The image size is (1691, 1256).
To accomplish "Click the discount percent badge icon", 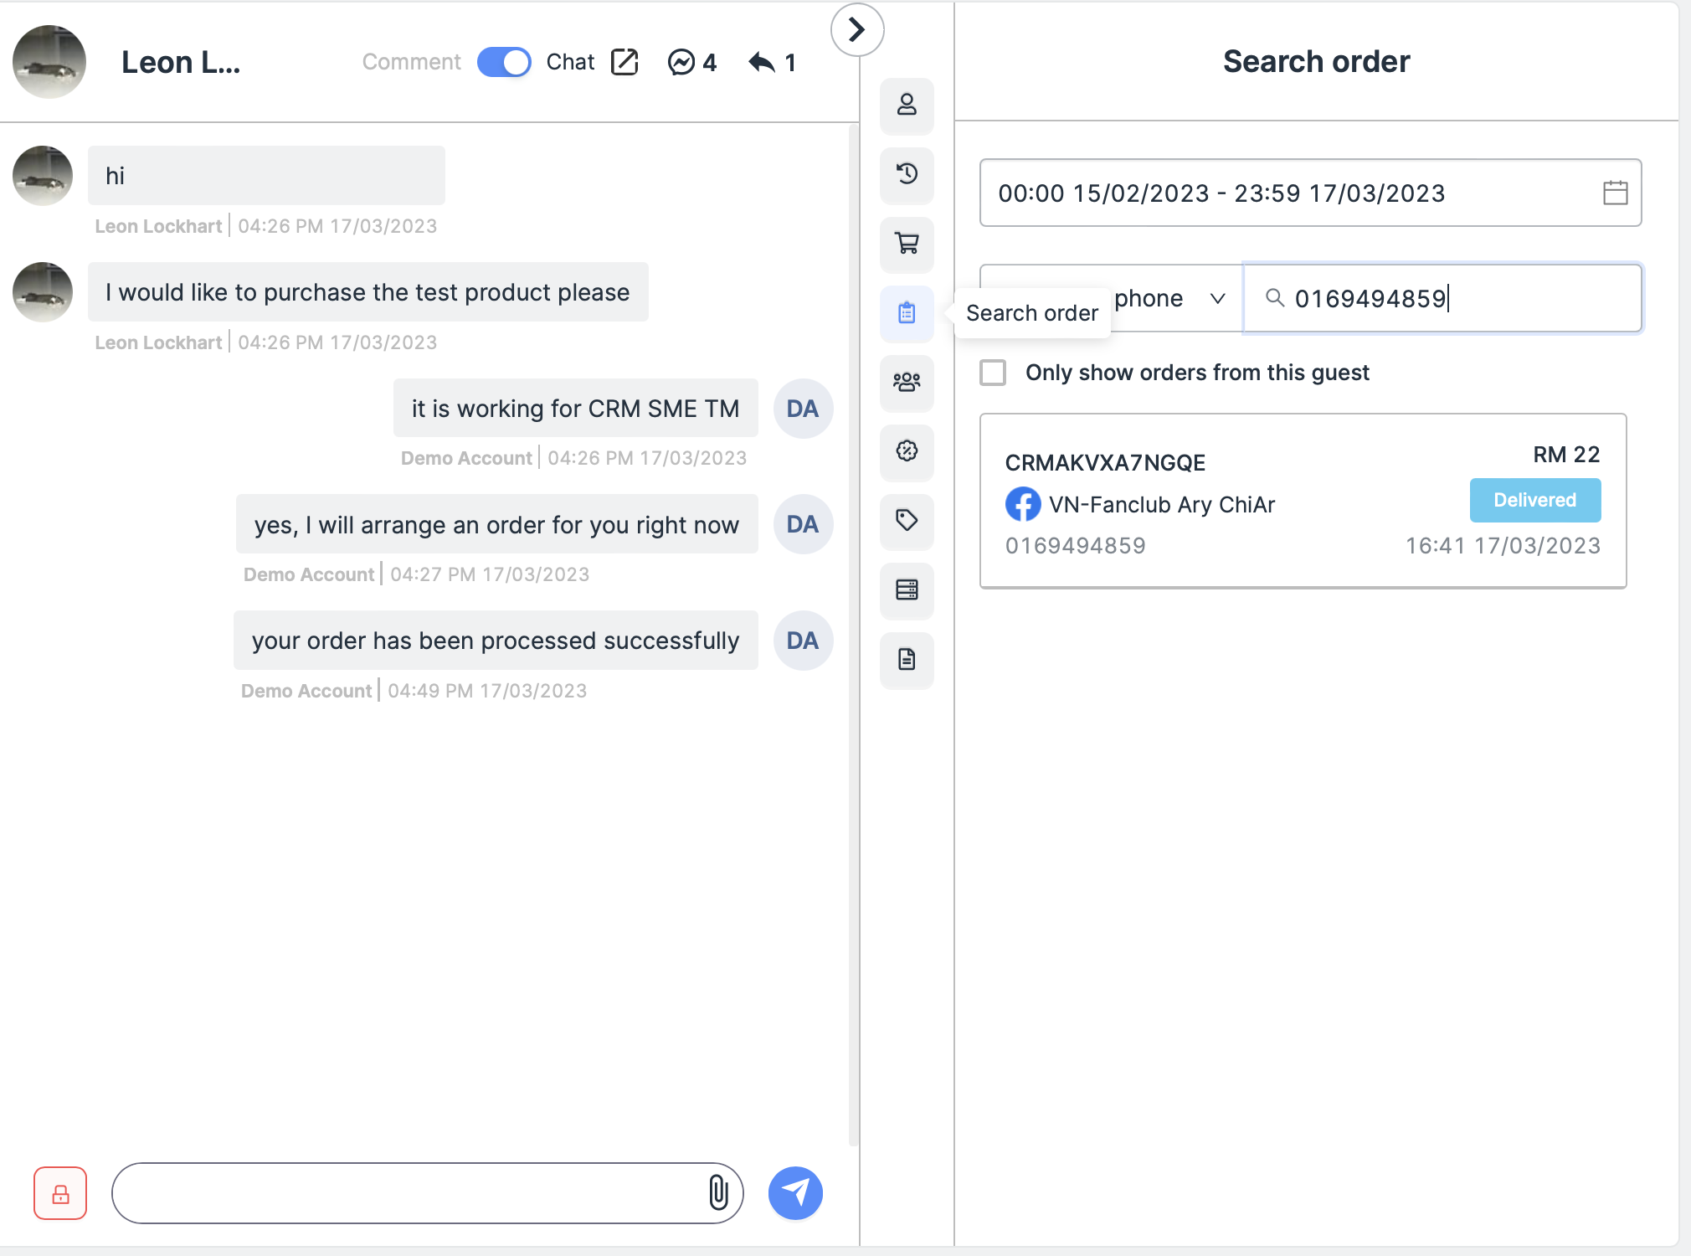I will [x=907, y=451].
